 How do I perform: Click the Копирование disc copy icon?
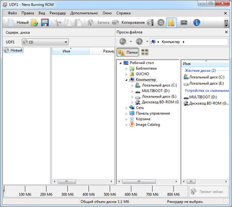116,22
